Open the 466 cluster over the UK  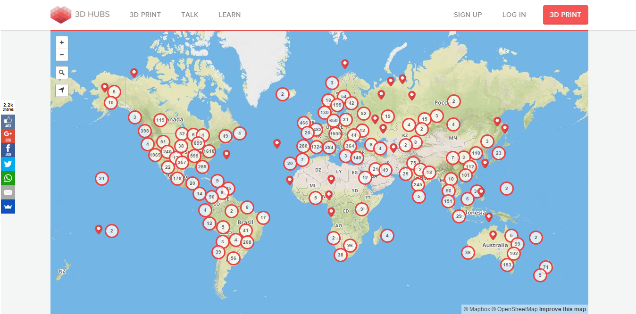click(x=304, y=123)
